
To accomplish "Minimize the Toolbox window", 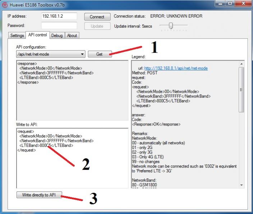I will tap(220, 3).
